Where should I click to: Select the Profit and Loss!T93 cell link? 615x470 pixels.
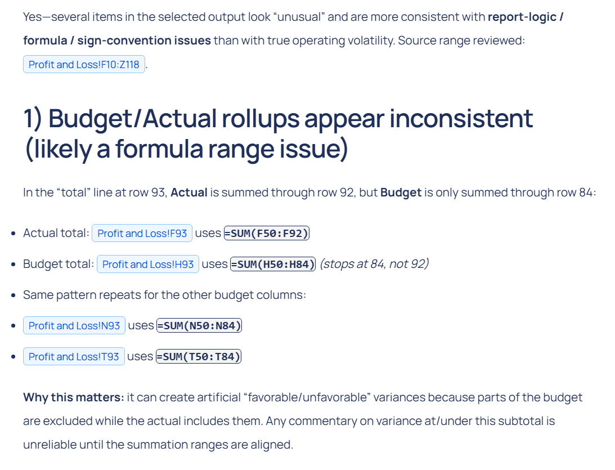(74, 356)
